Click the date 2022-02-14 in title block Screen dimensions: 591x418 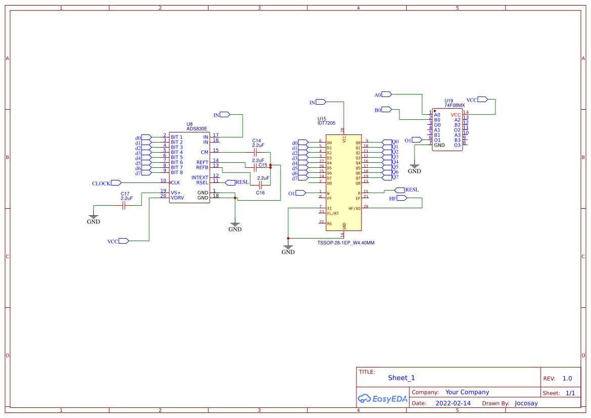click(452, 403)
